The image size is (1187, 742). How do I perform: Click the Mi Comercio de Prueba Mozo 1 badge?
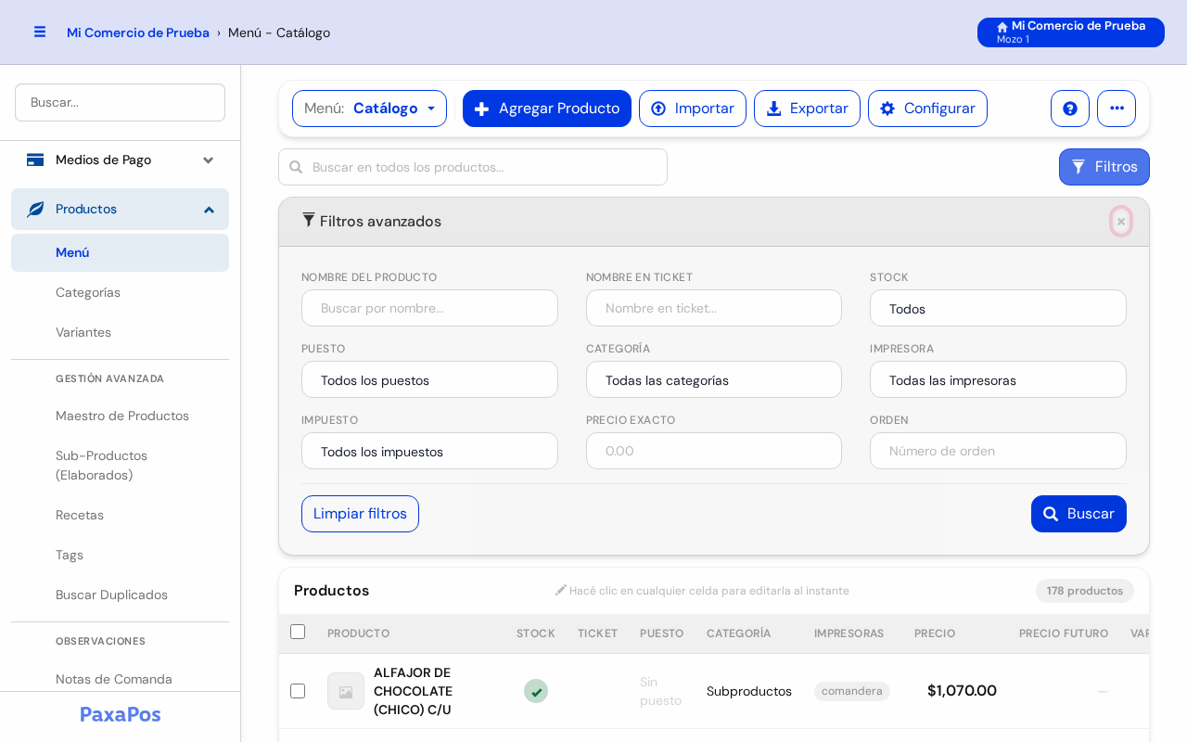click(1071, 32)
